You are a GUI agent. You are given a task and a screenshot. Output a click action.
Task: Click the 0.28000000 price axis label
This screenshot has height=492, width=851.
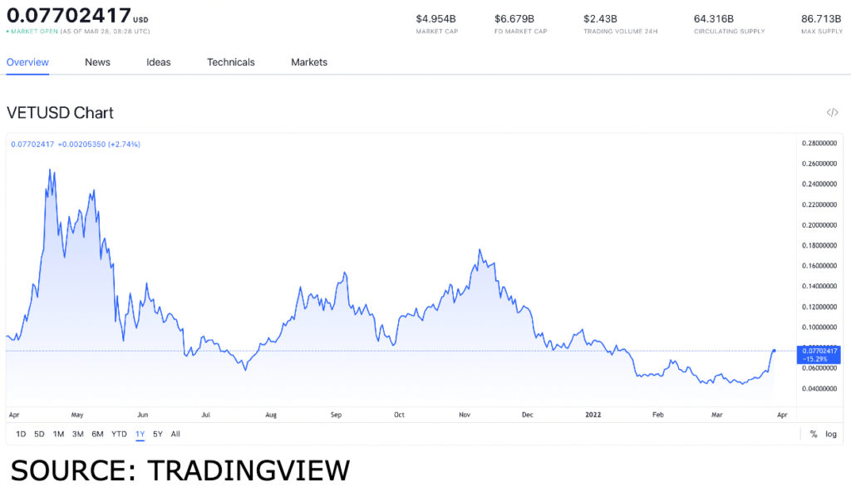(x=819, y=144)
